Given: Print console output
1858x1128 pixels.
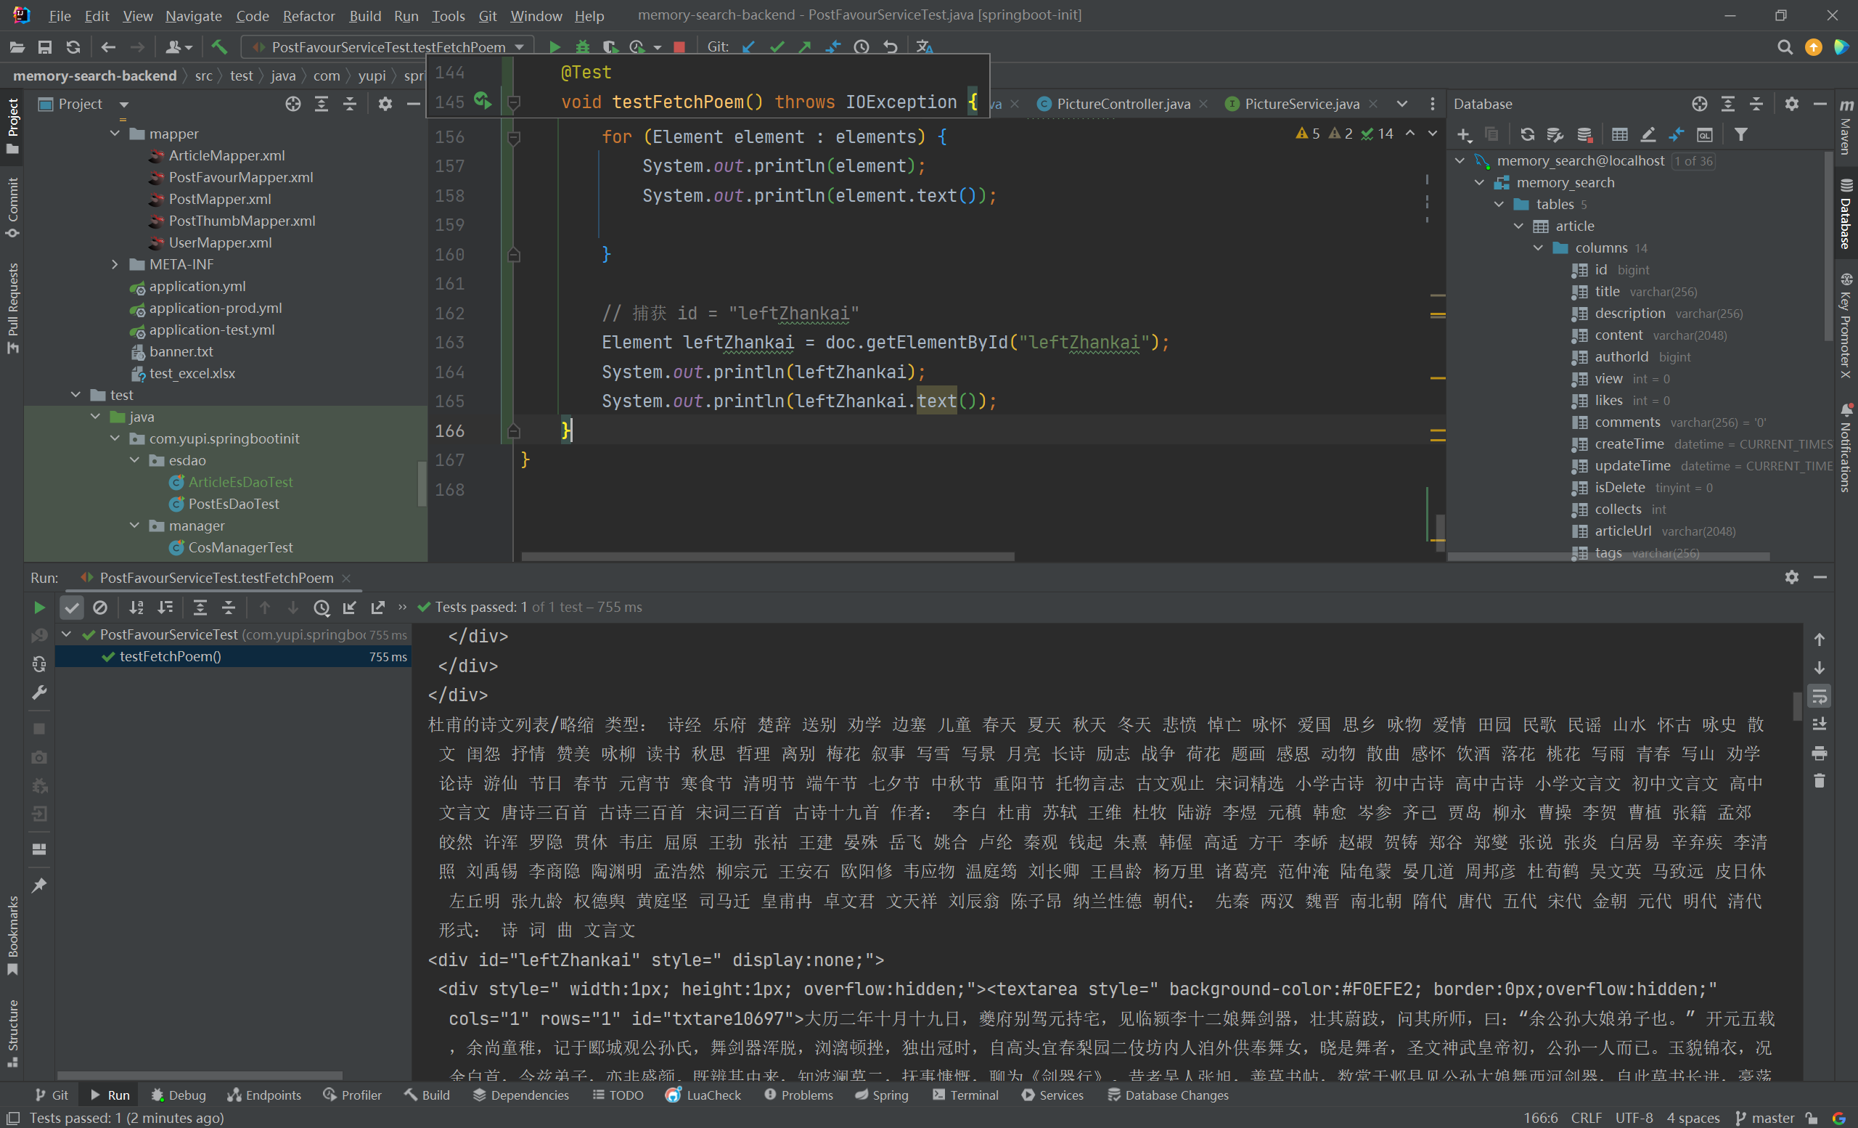Looking at the screenshot, I should pos(1819,753).
